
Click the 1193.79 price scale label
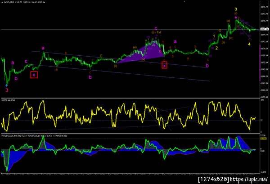click(x=264, y=14)
